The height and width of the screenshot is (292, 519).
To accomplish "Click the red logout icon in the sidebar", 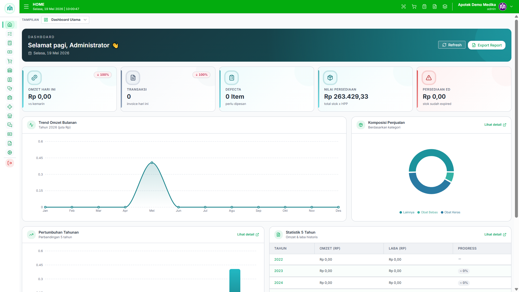I will coord(10,163).
